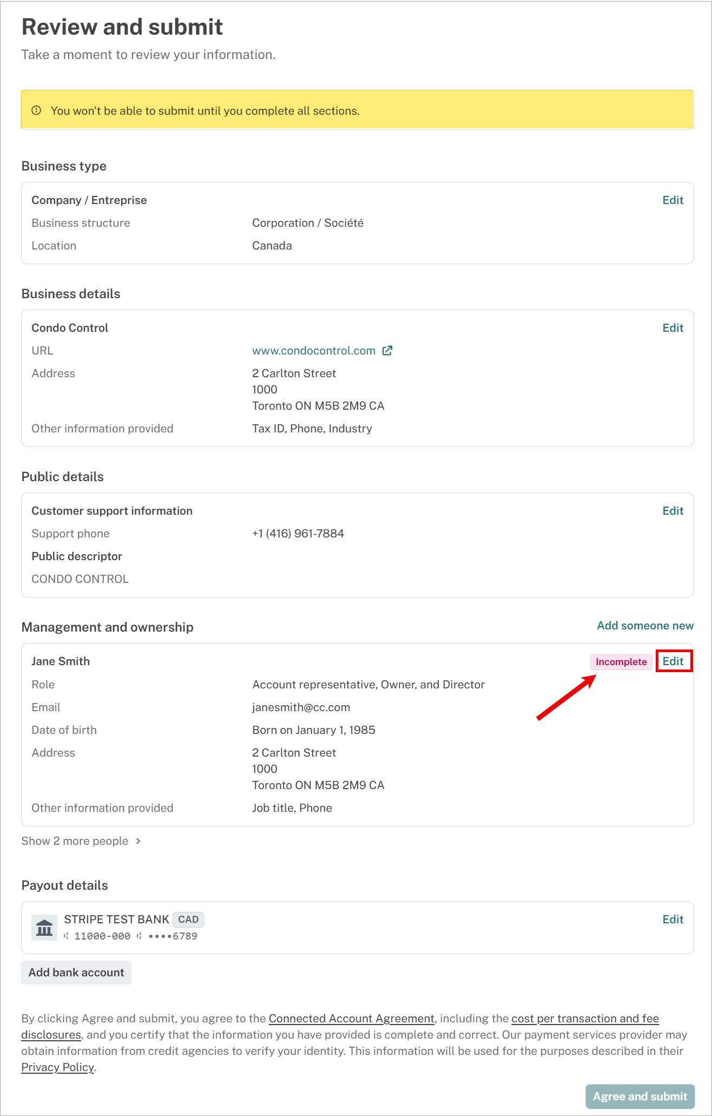This screenshot has height=1116, width=712.
Task: Open the Connected Account Agreement link
Action: point(352,1019)
